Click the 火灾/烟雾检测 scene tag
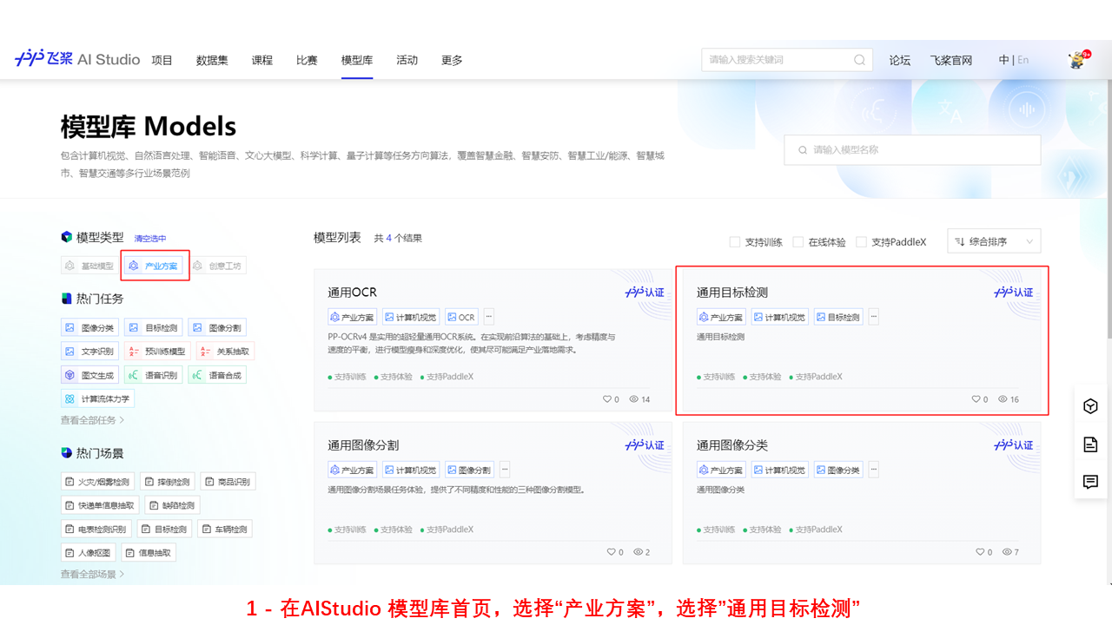The image size is (1112, 625). coord(97,482)
